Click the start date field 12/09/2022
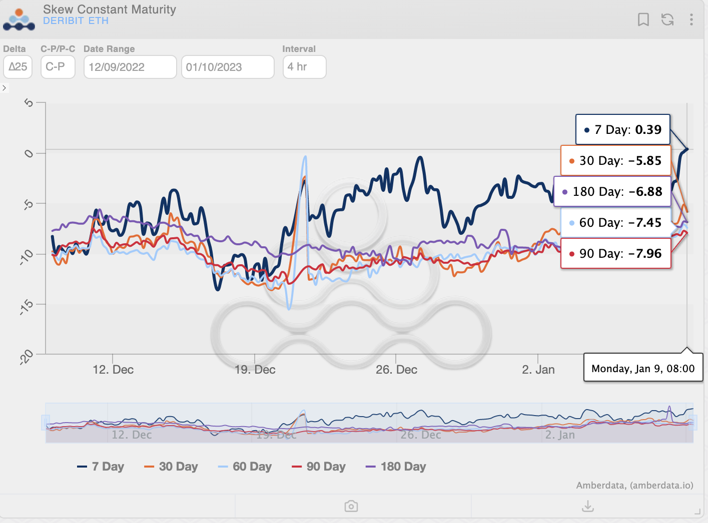Image resolution: width=708 pixels, height=523 pixels. [130, 67]
